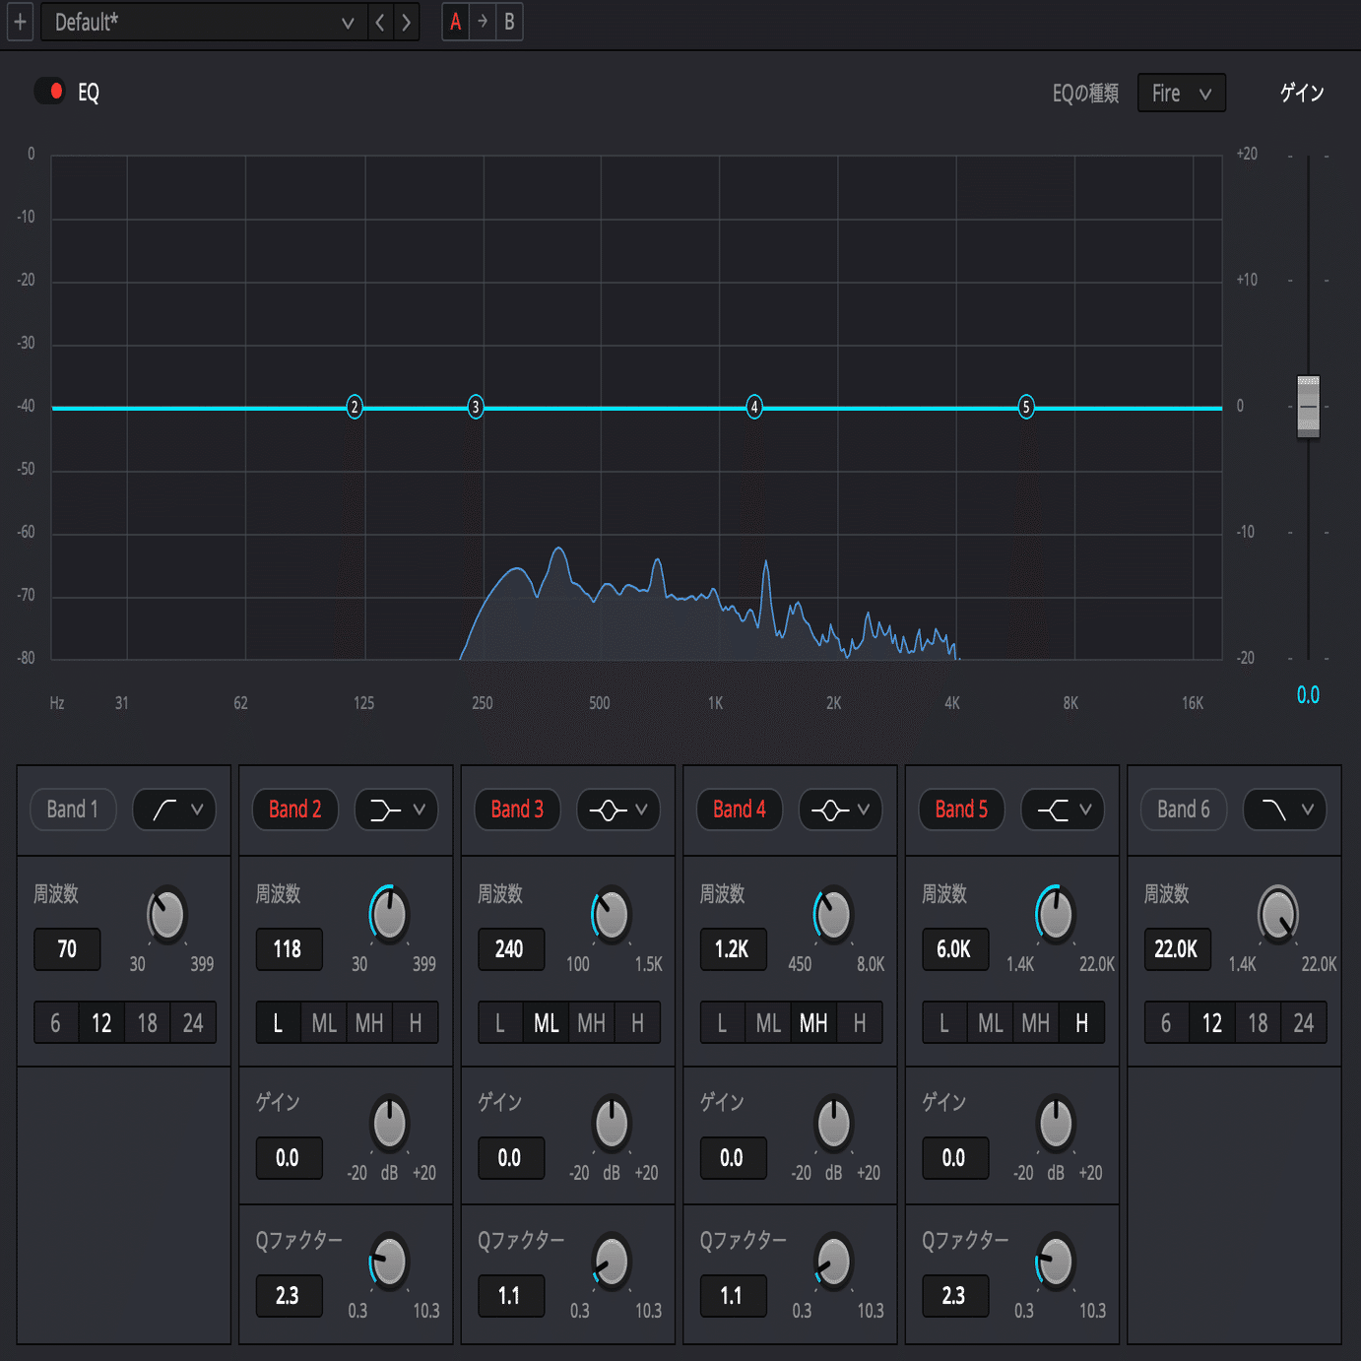Viewport: 1361px width, 1361px height.
Task: Disable Band 5
Action: pos(961,810)
